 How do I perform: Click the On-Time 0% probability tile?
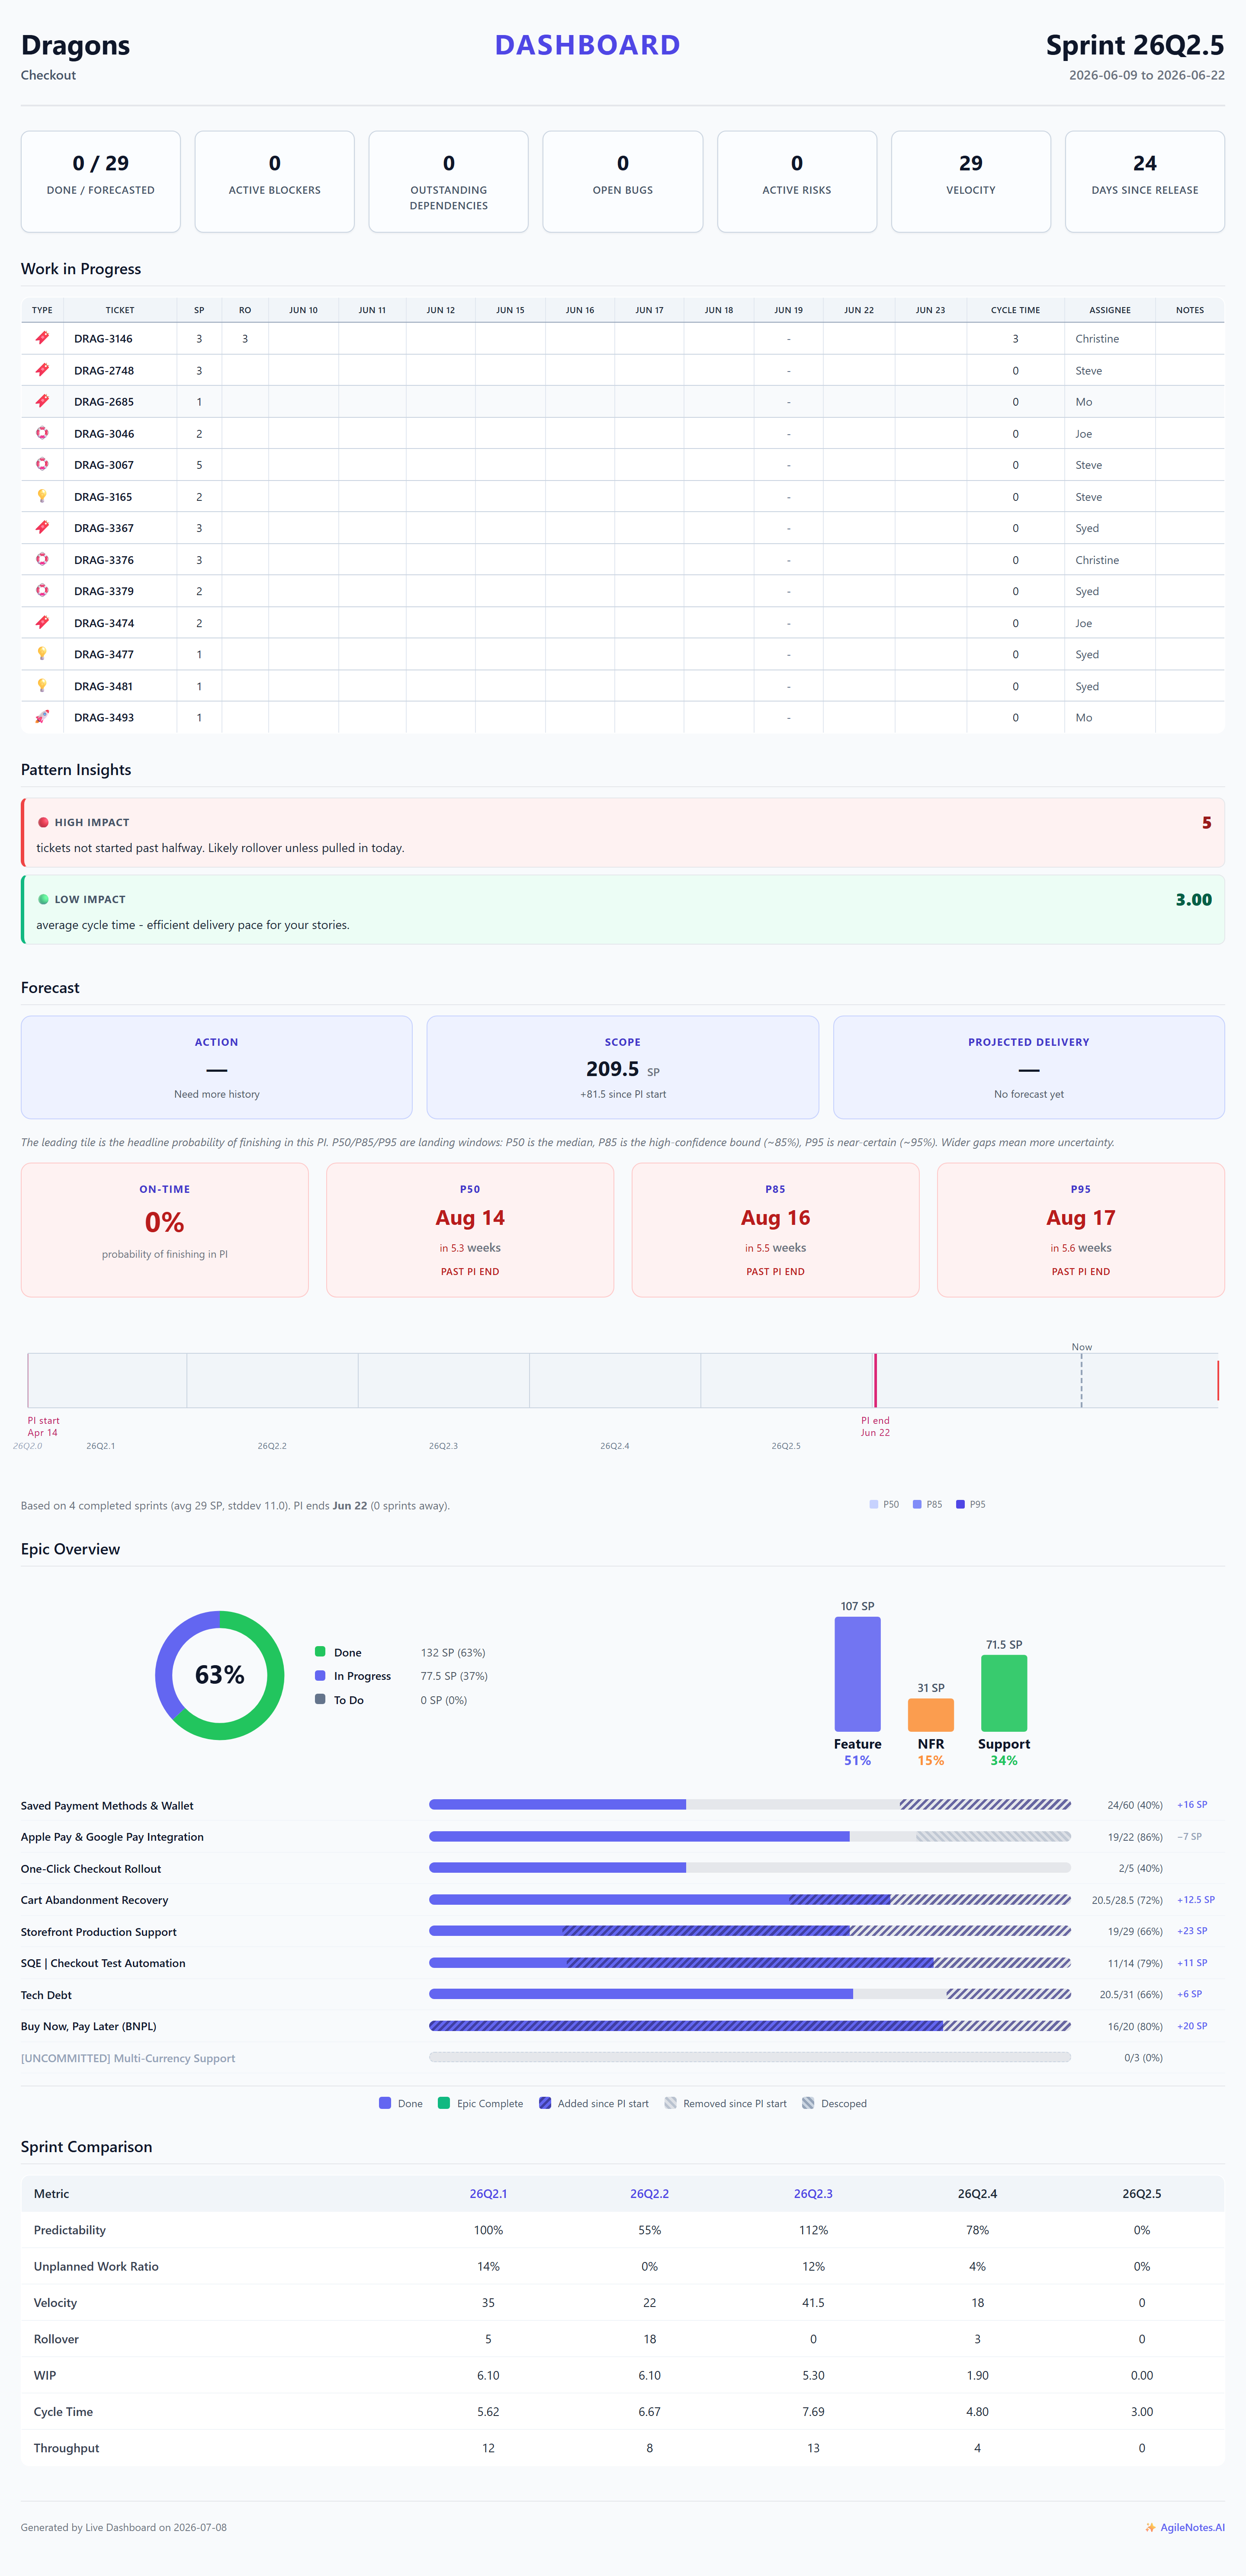tap(165, 1230)
